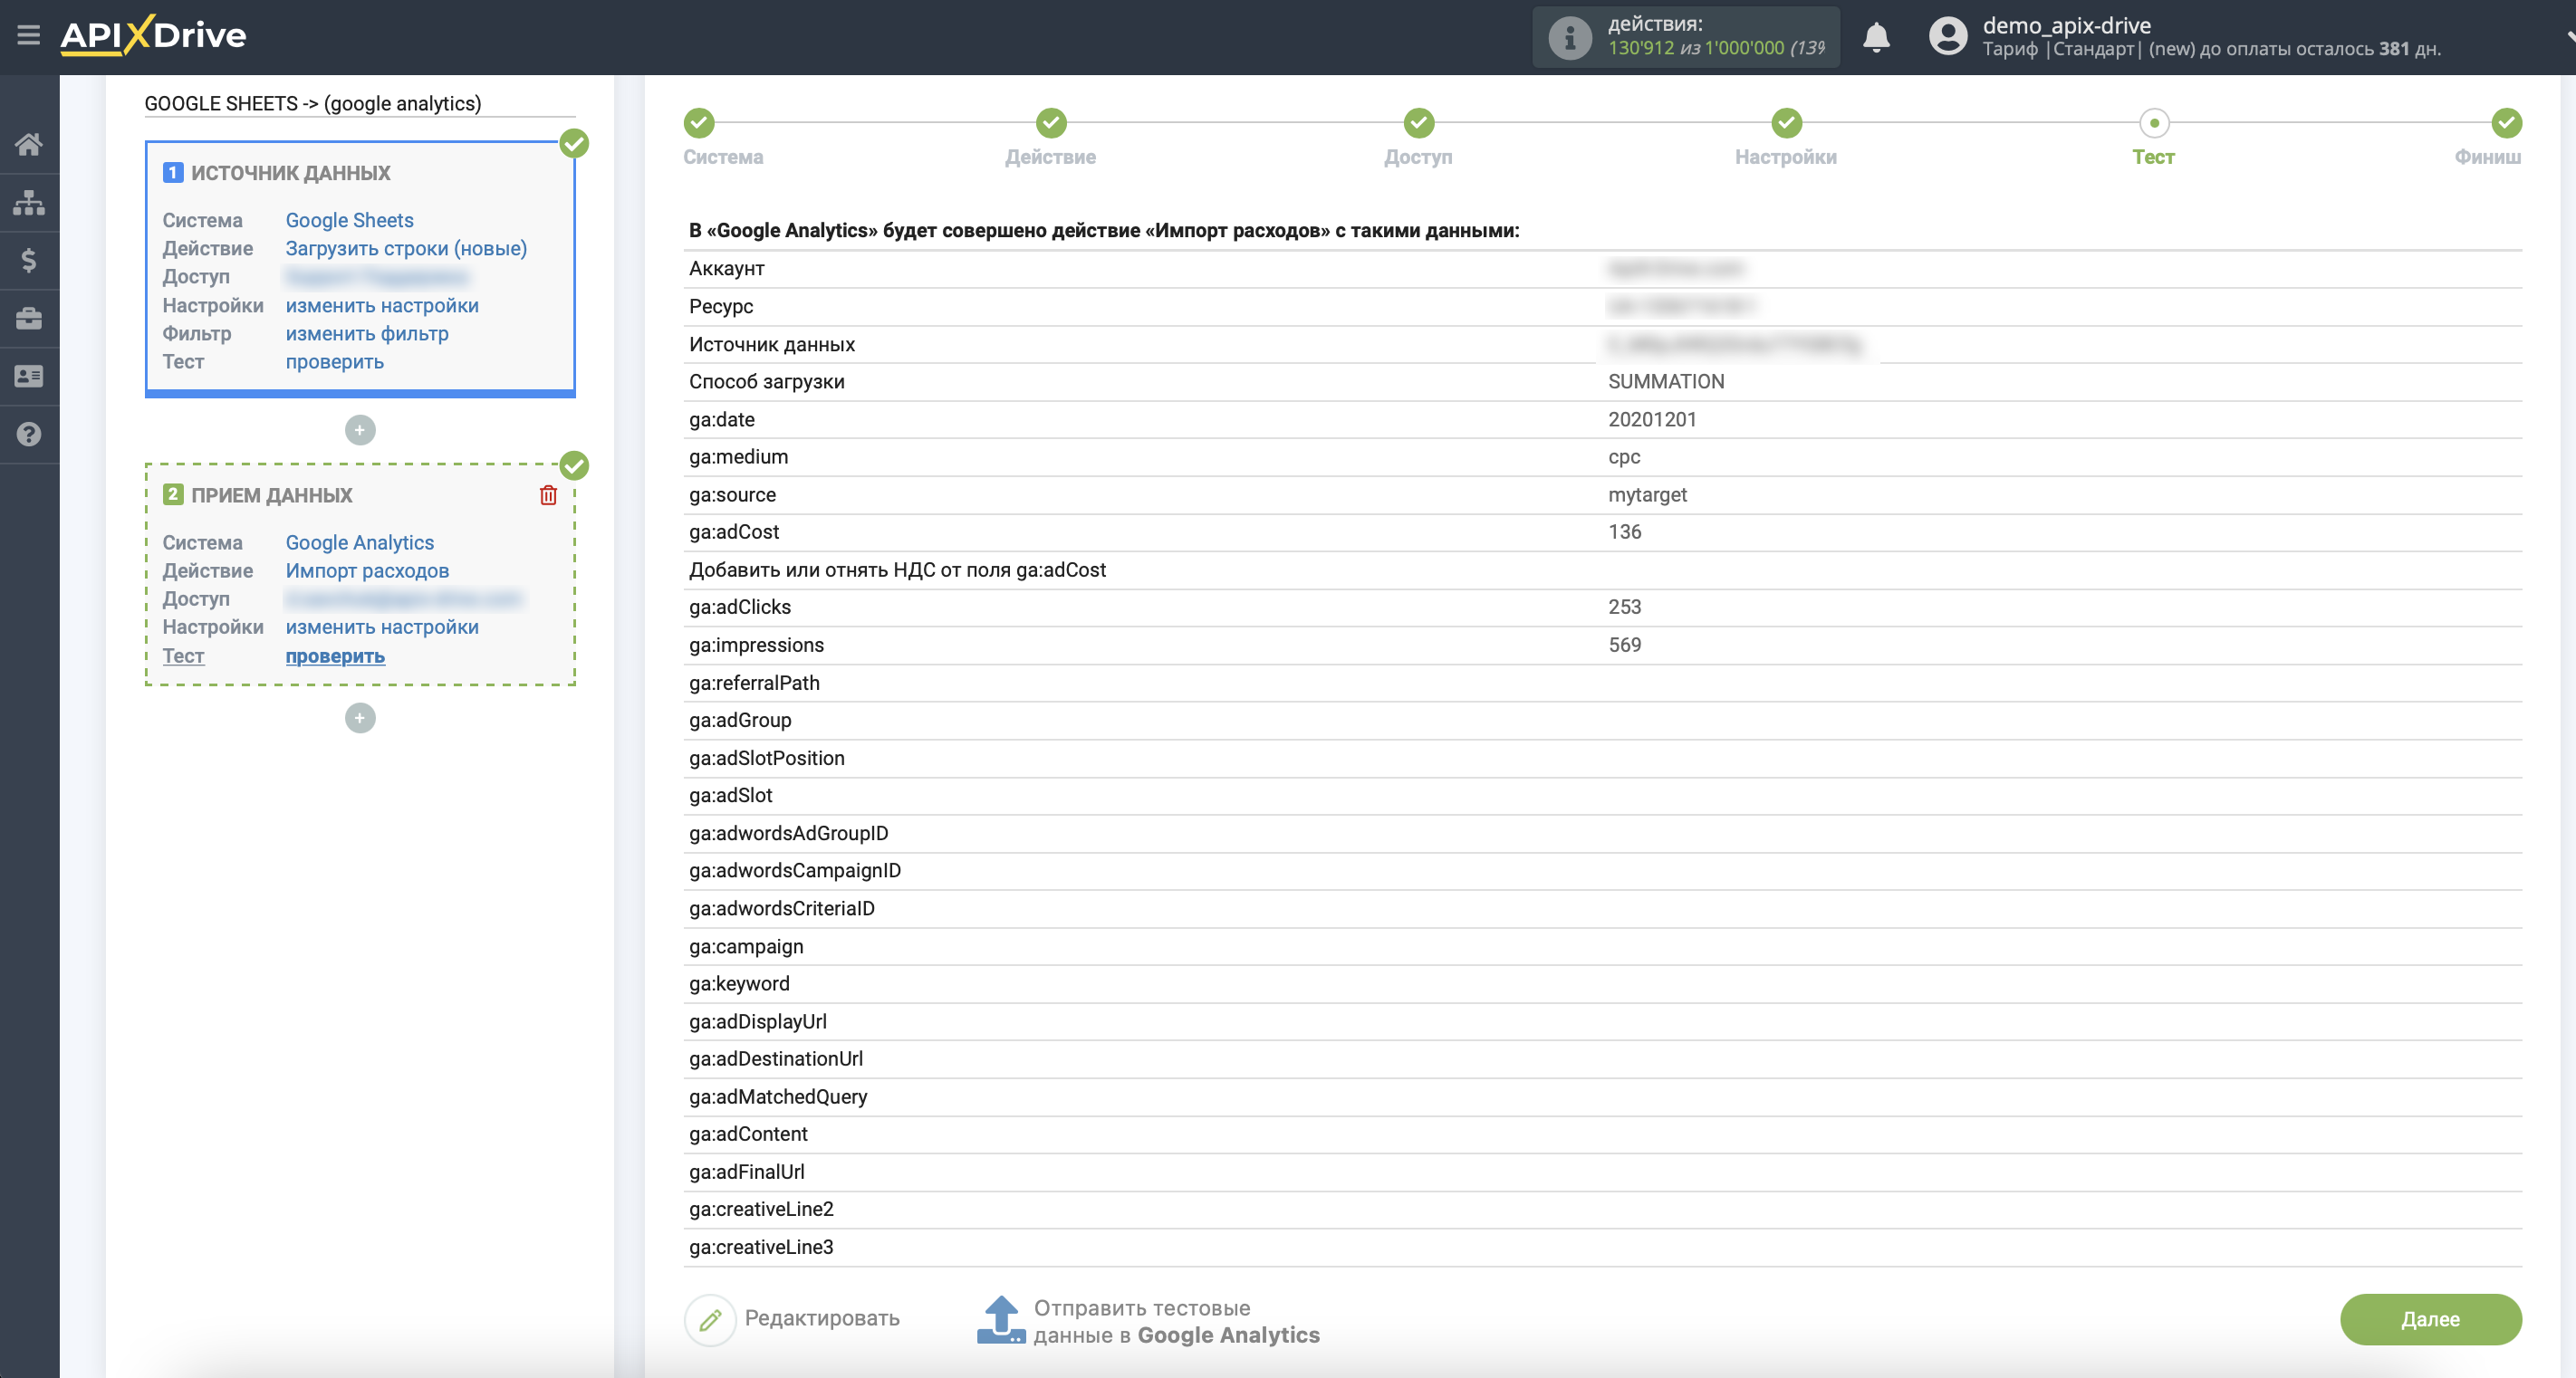Click source проверить test link

(334, 362)
